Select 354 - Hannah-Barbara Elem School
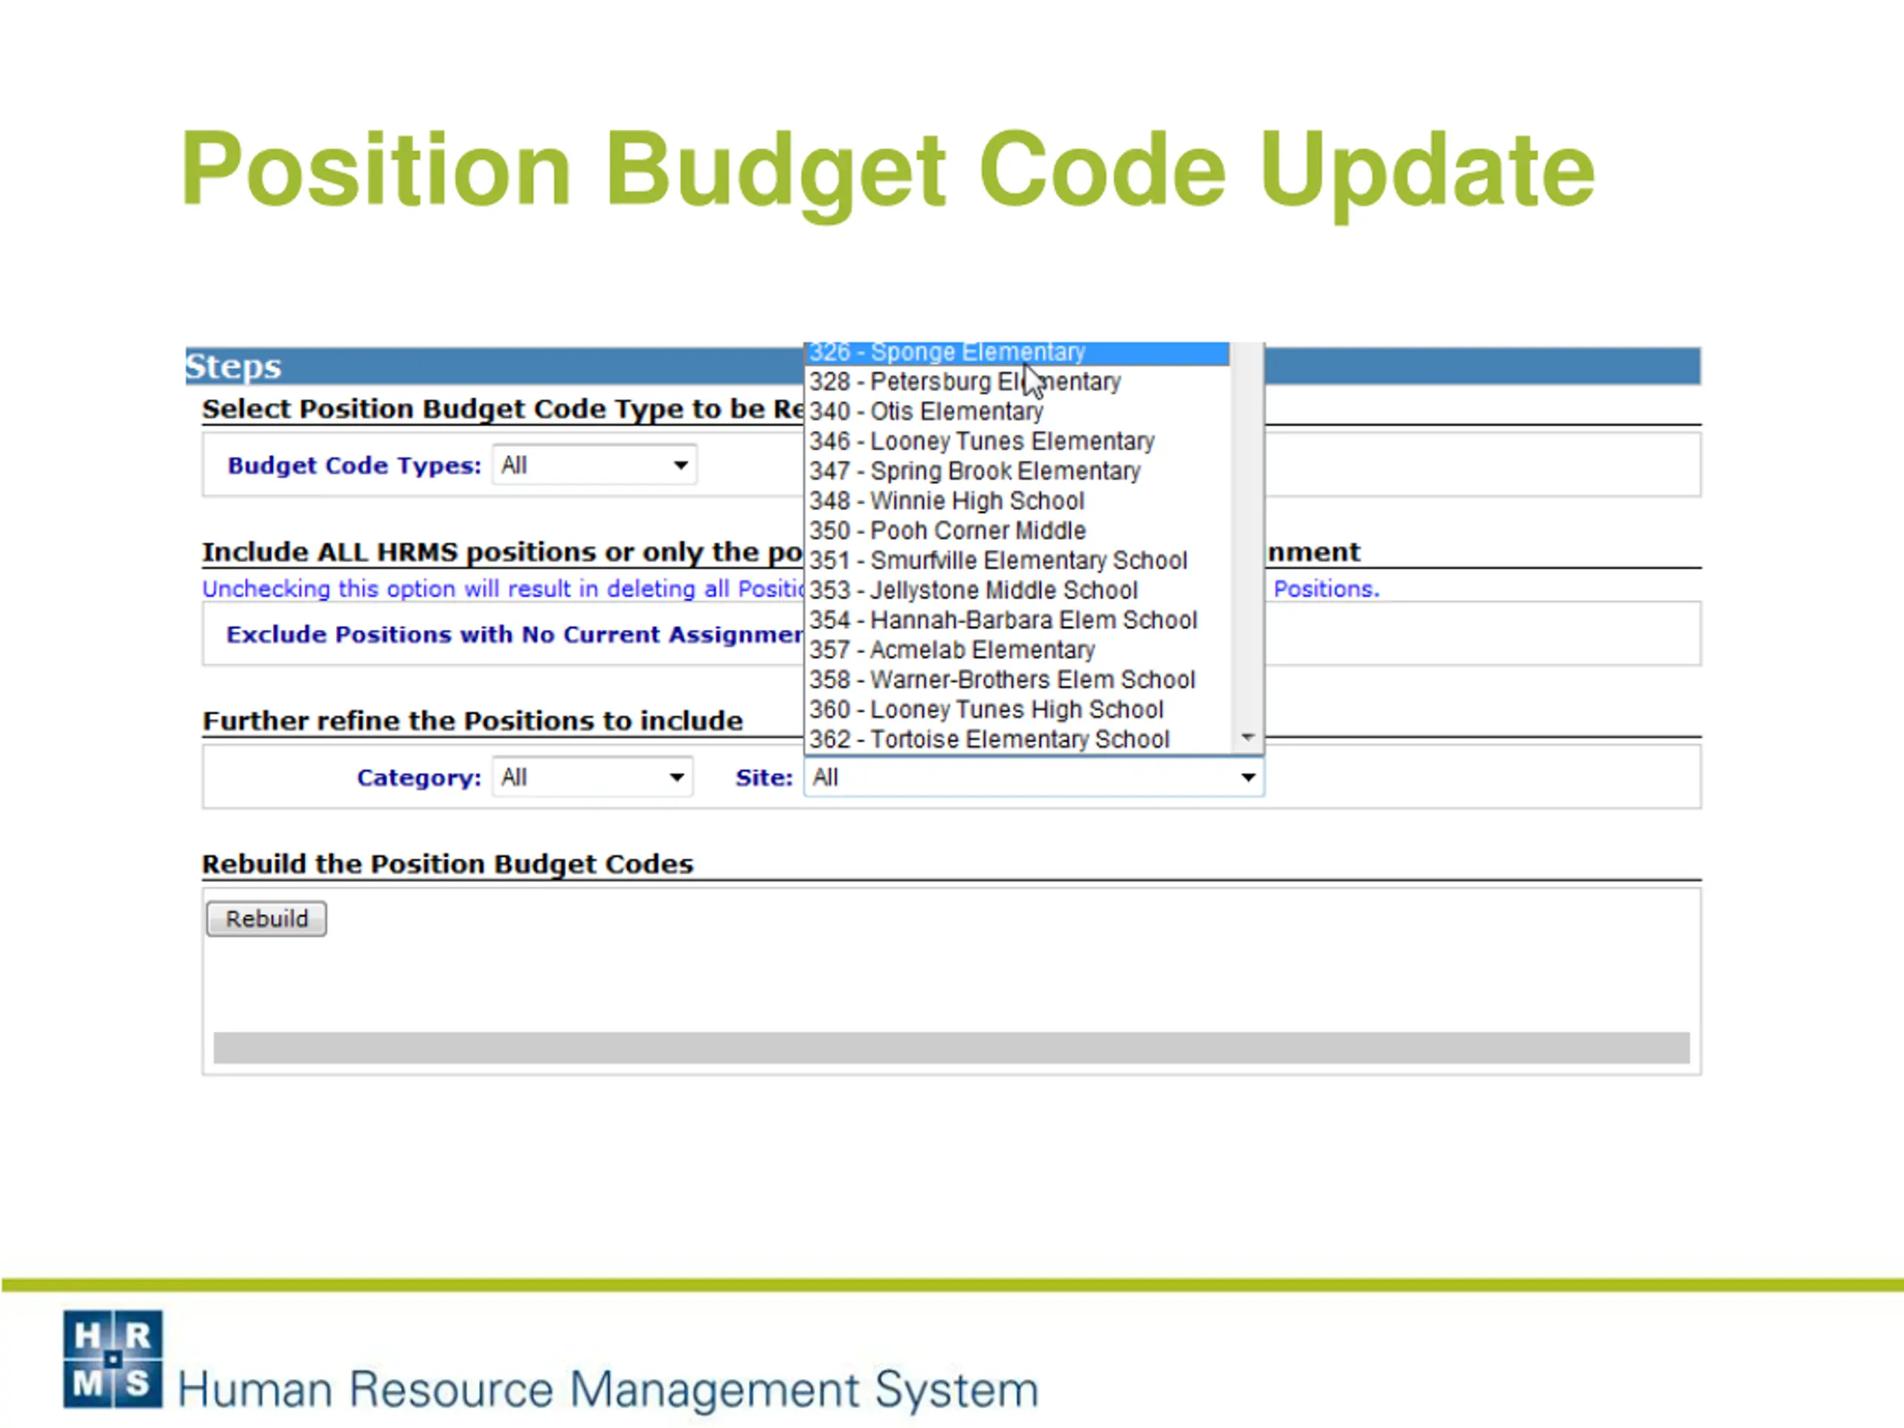The width and height of the screenshot is (1904, 1428). [x=1017, y=620]
